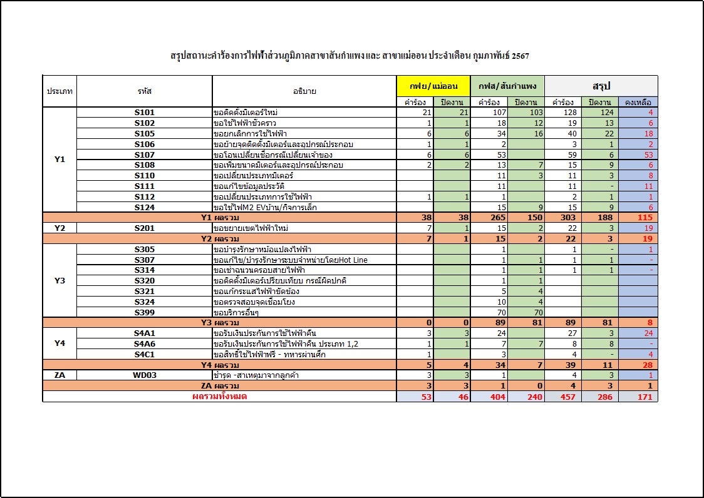Click code cell S111
This screenshot has width=704, height=498.
pos(145,186)
